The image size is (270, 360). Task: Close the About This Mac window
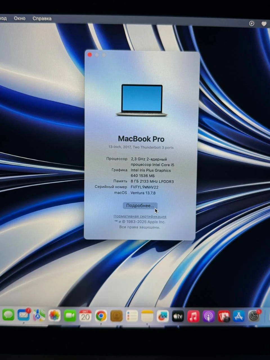pos(90,55)
